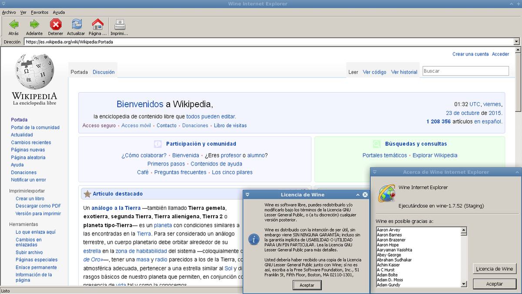
Task: Click Aceptar in Licencia de Wine dialog
Action: 307,285
